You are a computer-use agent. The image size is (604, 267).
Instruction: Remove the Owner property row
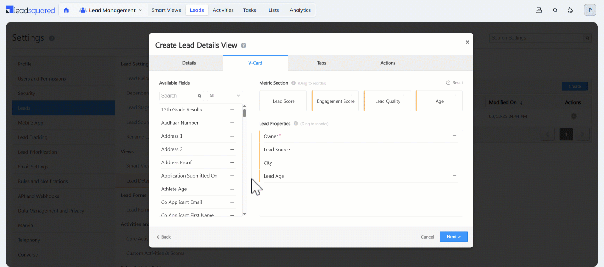tap(455, 136)
